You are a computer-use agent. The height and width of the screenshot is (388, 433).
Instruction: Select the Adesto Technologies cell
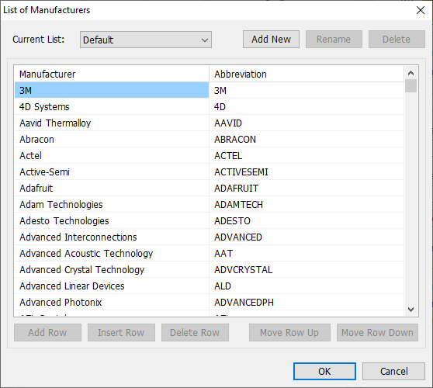(x=112, y=220)
